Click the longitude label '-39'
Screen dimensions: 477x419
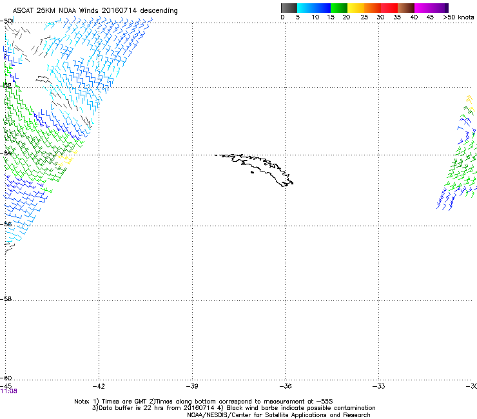coord(192,386)
